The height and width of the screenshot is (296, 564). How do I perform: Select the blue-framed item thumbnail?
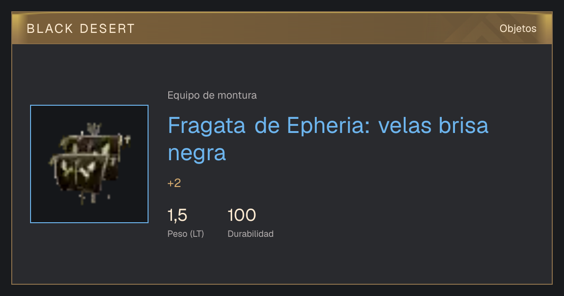pos(89,164)
